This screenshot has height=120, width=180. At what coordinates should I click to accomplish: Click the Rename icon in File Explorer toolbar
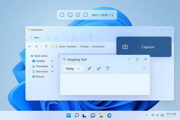(x=74, y=37)
